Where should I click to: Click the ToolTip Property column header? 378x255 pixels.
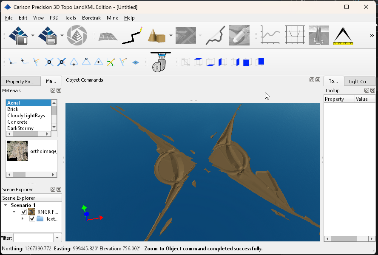point(339,99)
